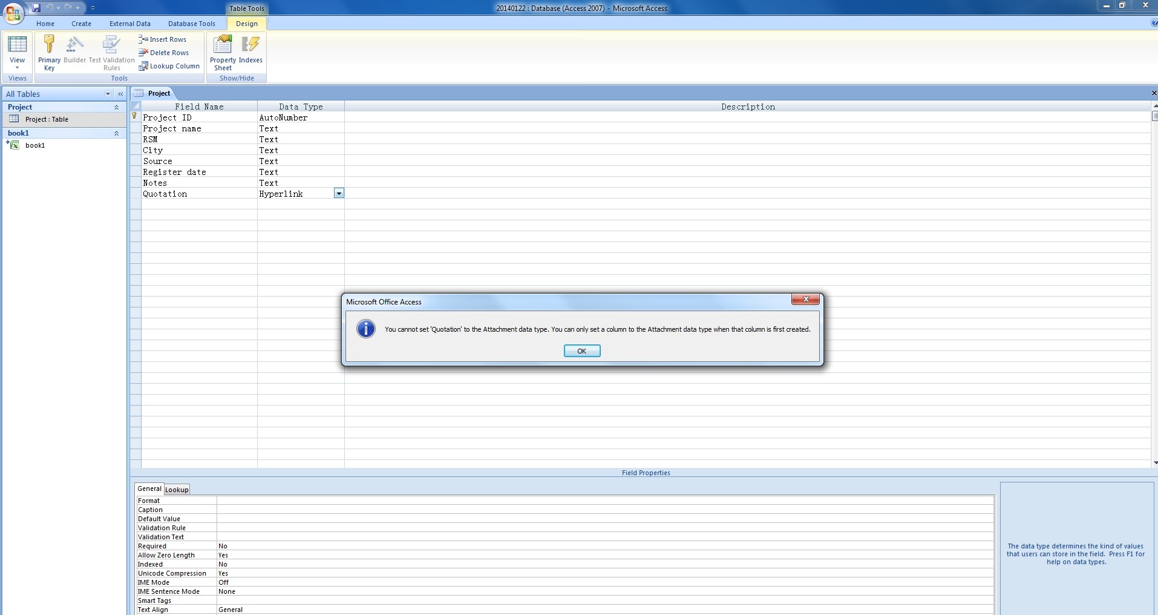Click the Undo quick access icon

pos(50,8)
